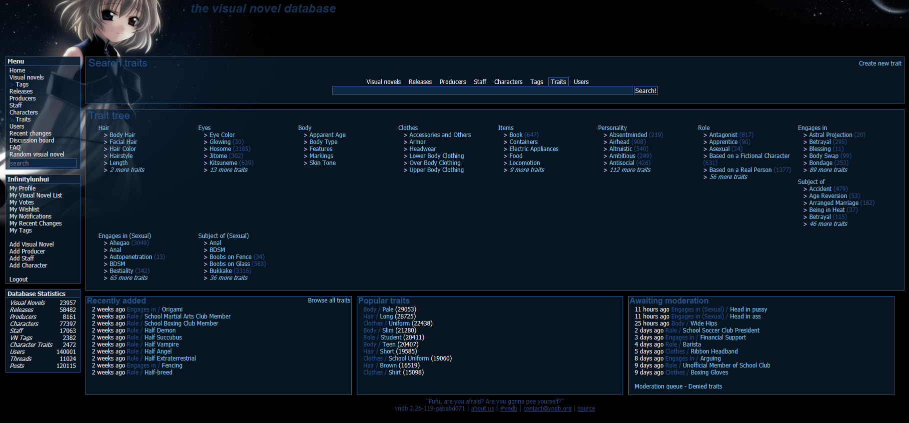Click the source link in footer
Viewport: 909px width, 423px height.
586,408
